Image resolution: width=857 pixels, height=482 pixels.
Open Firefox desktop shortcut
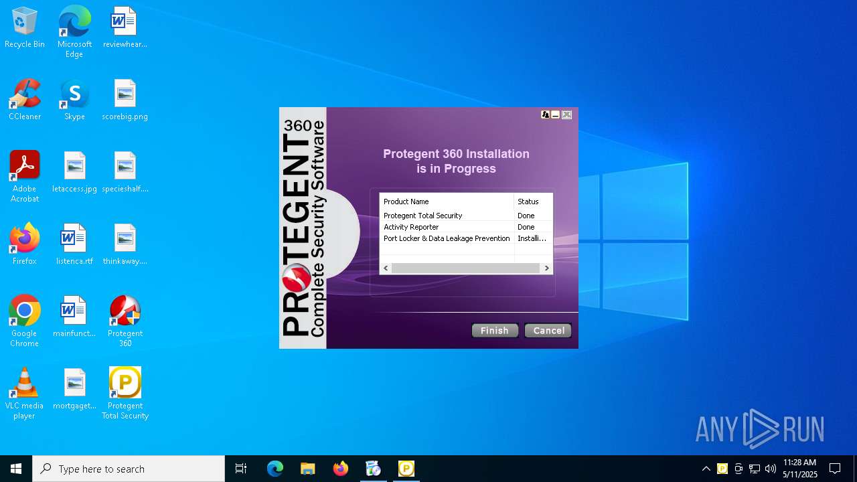click(x=25, y=245)
